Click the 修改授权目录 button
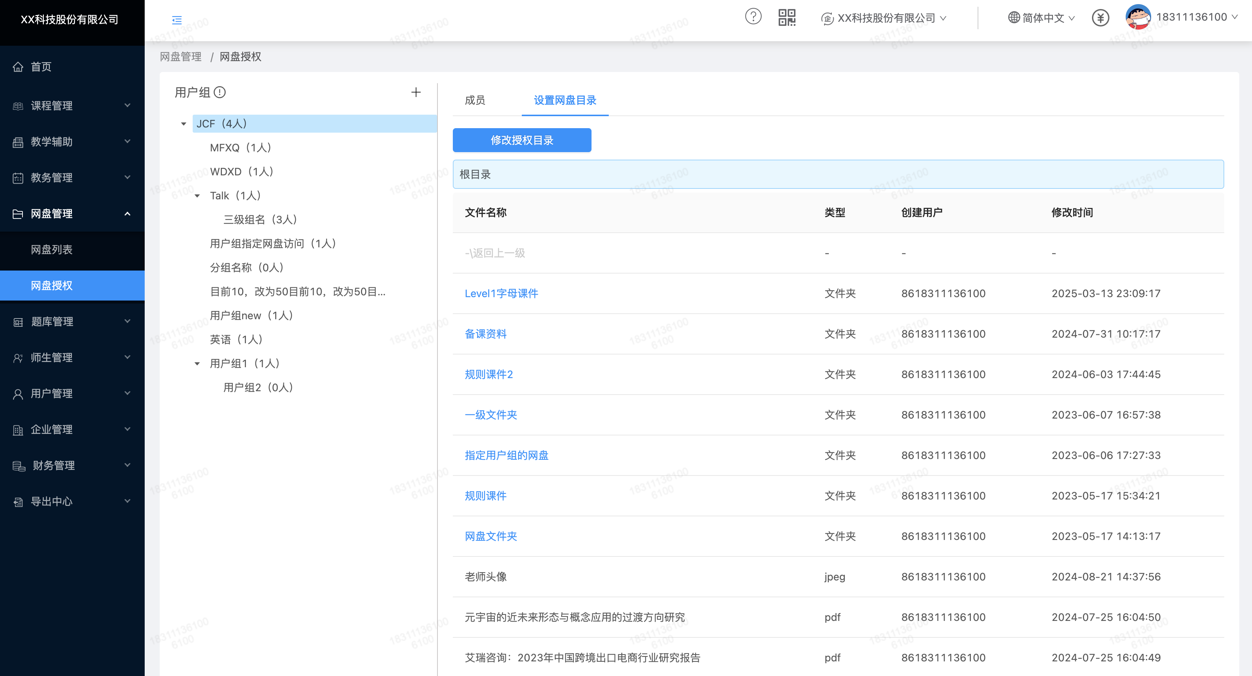The width and height of the screenshot is (1252, 676). click(521, 141)
